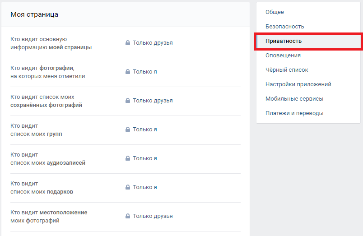The width and height of the screenshot is (363, 236).
Task: Go to Безопасность settings
Action: point(284,27)
